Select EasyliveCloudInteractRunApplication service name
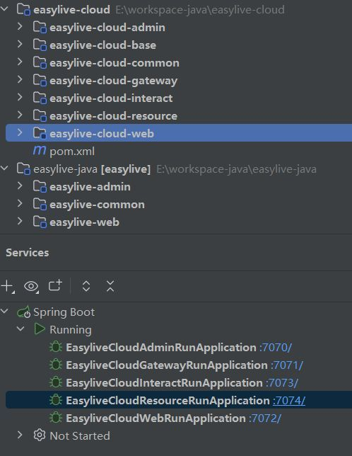The image size is (352, 456). point(164,382)
